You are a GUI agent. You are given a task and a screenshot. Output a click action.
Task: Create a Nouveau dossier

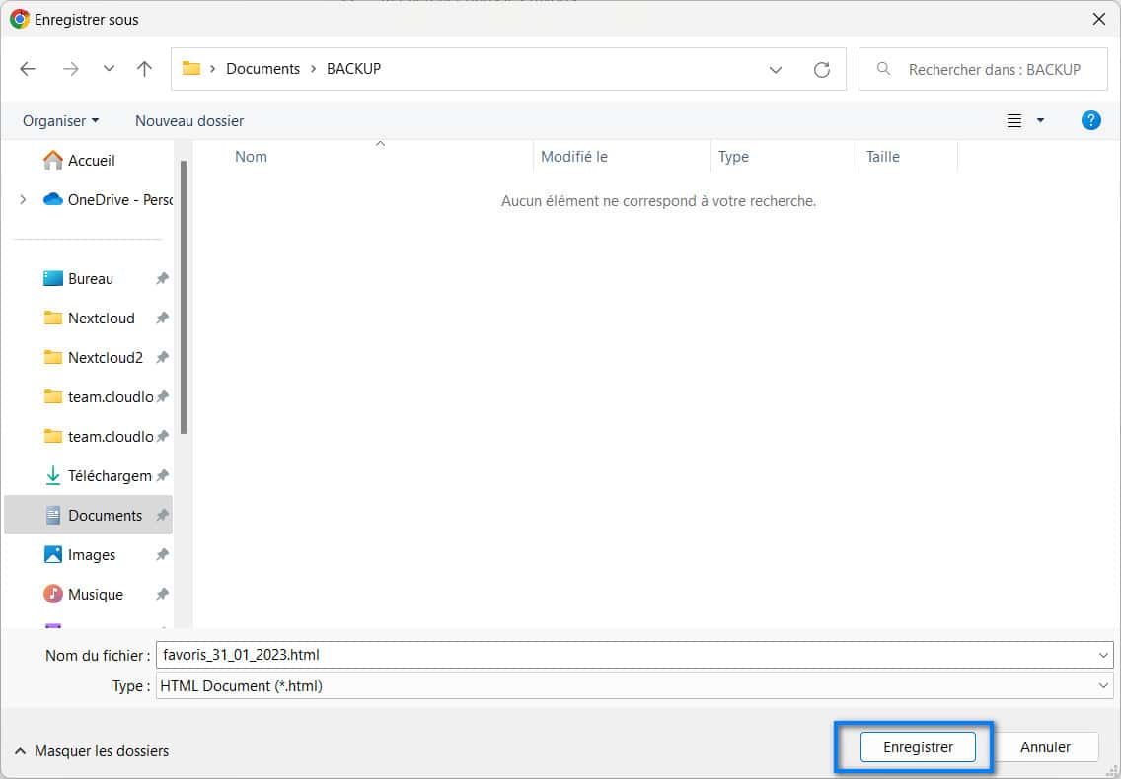(x=189, y=120)
